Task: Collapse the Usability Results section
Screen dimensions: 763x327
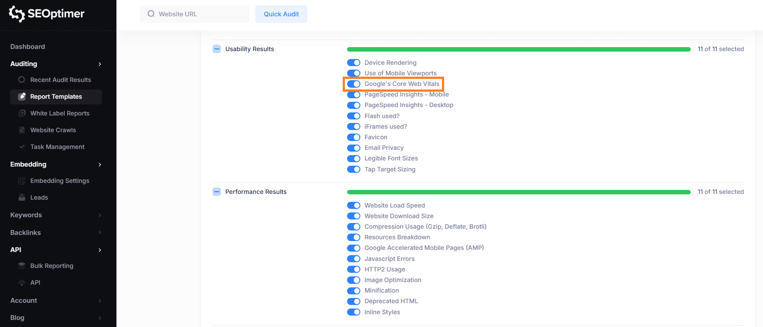Action: click(217, 49)
